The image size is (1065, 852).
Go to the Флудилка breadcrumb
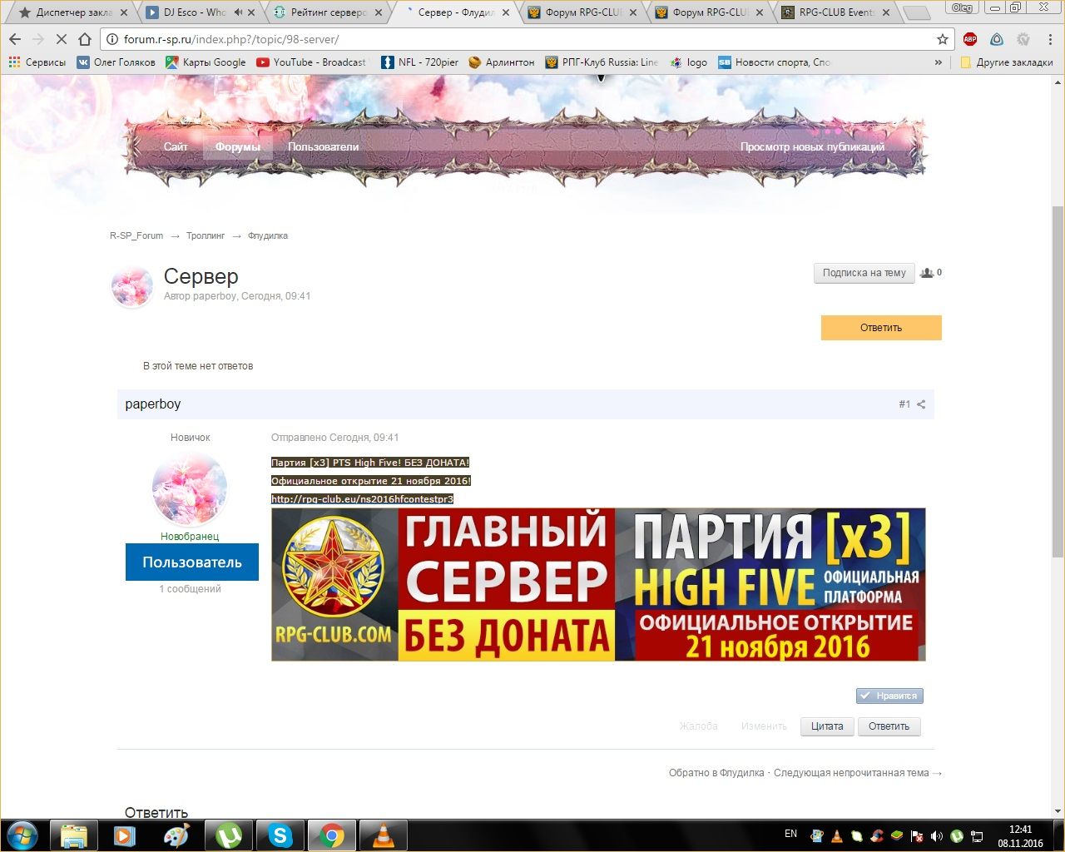point(268,235)
